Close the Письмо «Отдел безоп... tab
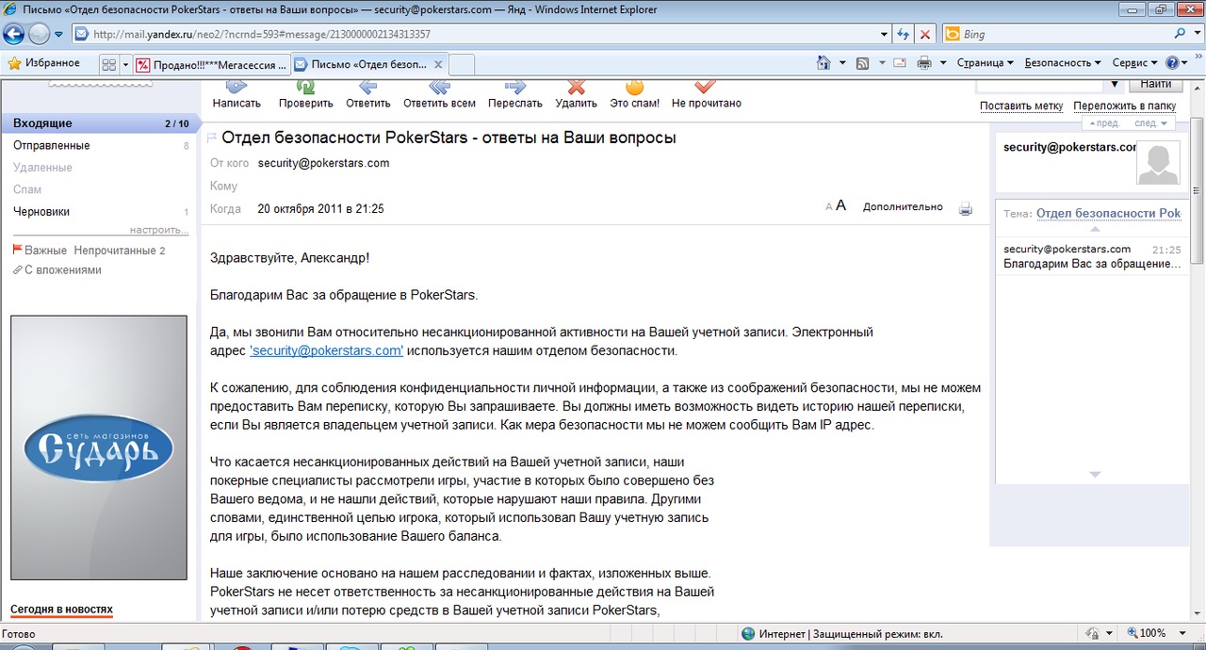This screenshot has height=650, width=1206. (437, 64)
